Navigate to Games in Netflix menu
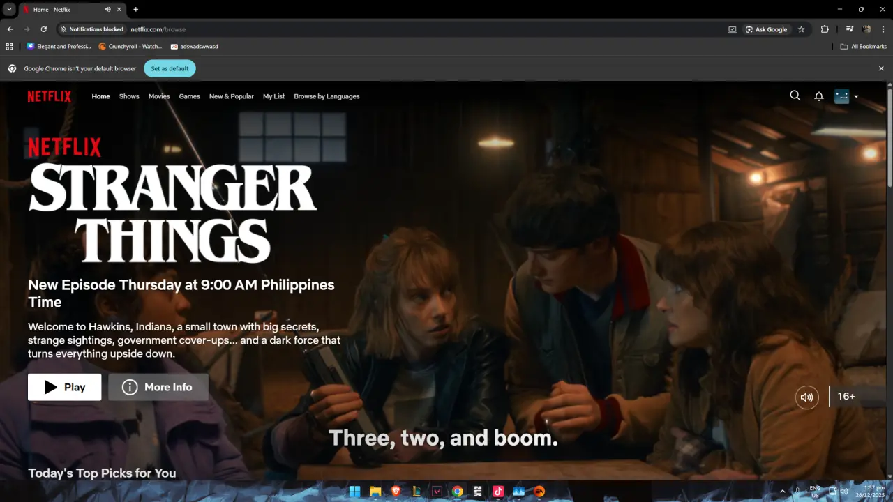Image resolution: width=893 pixels, height=502 pixels. [190, 96]
